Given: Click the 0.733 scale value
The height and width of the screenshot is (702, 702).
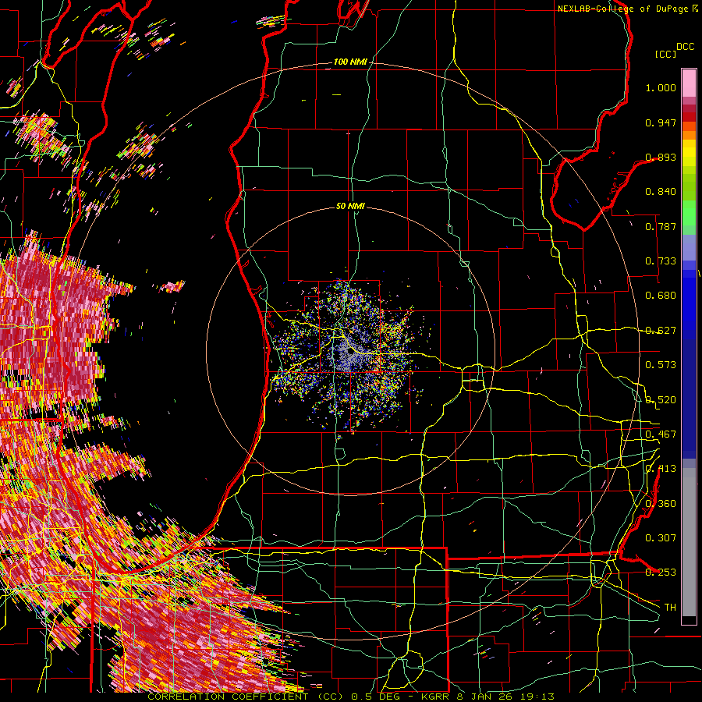Looking at the screenshot, I should [661, 261].
